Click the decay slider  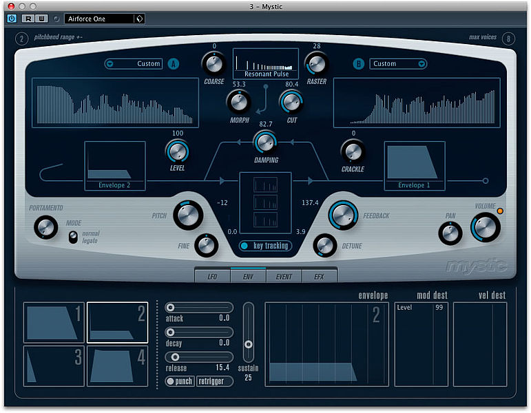(199, 332)
